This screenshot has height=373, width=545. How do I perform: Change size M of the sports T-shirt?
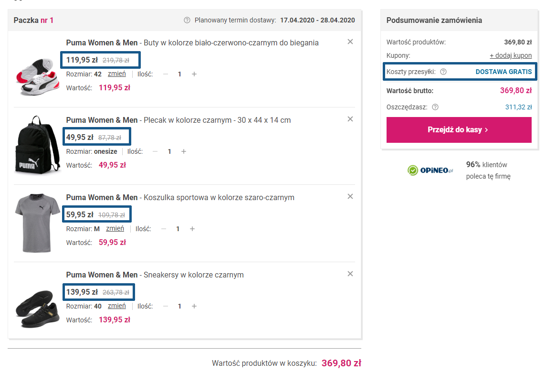(x=115, y=229)
